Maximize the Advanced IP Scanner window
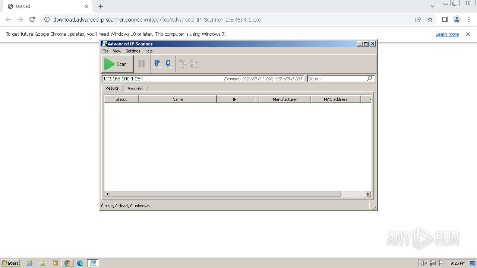 [x=366, y=44]
